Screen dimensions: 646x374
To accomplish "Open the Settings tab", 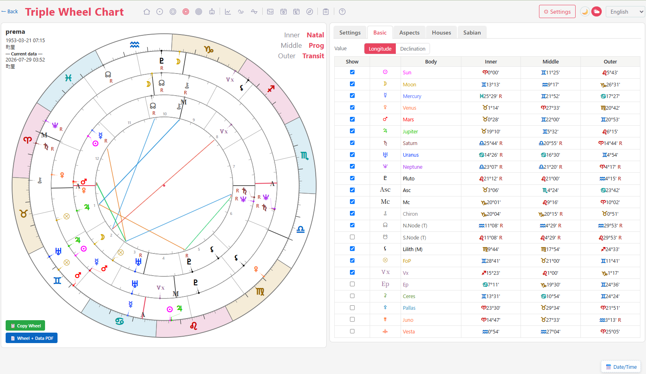I will coord(350,33).
